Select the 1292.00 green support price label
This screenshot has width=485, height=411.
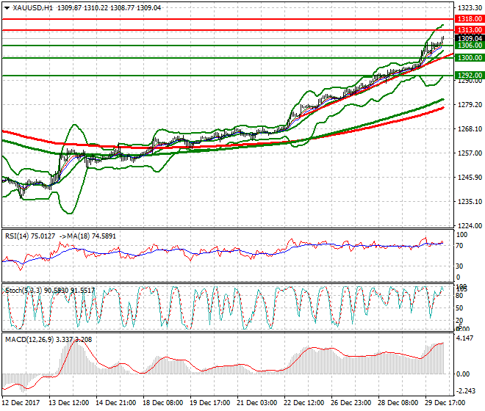470,75
